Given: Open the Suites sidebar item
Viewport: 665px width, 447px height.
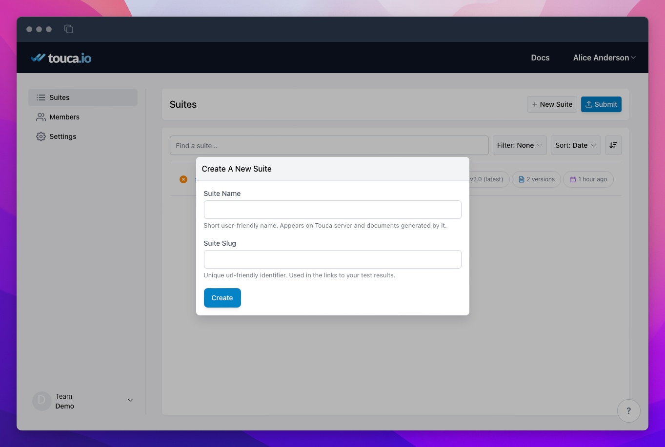Looking at the screenshot, I should click(x=83, y=97).
